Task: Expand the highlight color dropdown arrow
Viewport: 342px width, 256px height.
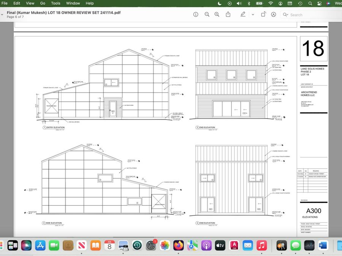Action: click(x=253, y=14)
